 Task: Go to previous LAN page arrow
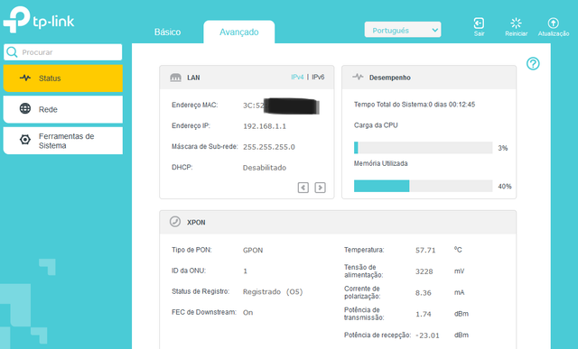[303, 188]
